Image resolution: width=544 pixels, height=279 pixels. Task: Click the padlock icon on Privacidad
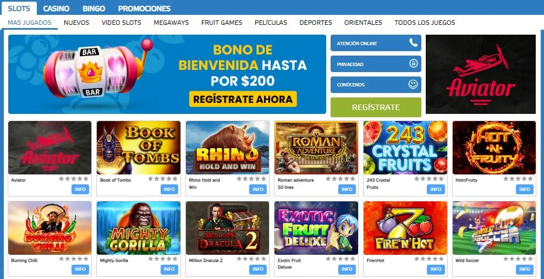[x=413, y=63]
